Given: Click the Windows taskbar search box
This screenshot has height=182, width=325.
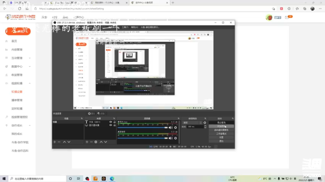Looking at the screenshot, I should pyautogui.click(x=37, y=179).
